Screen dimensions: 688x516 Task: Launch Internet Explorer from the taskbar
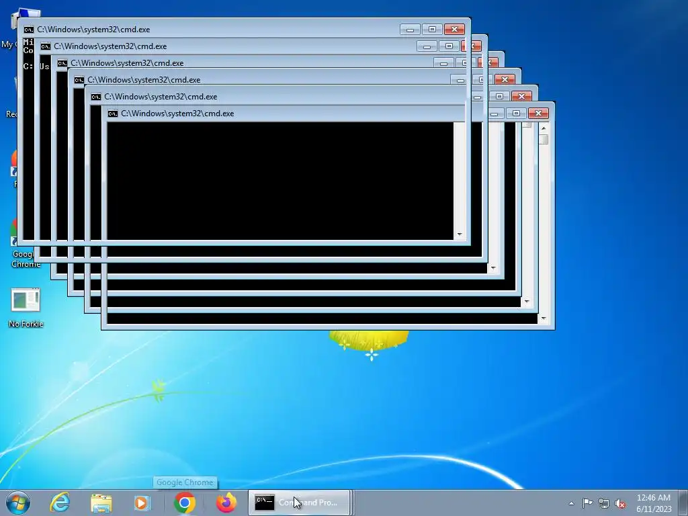point(60,503)
